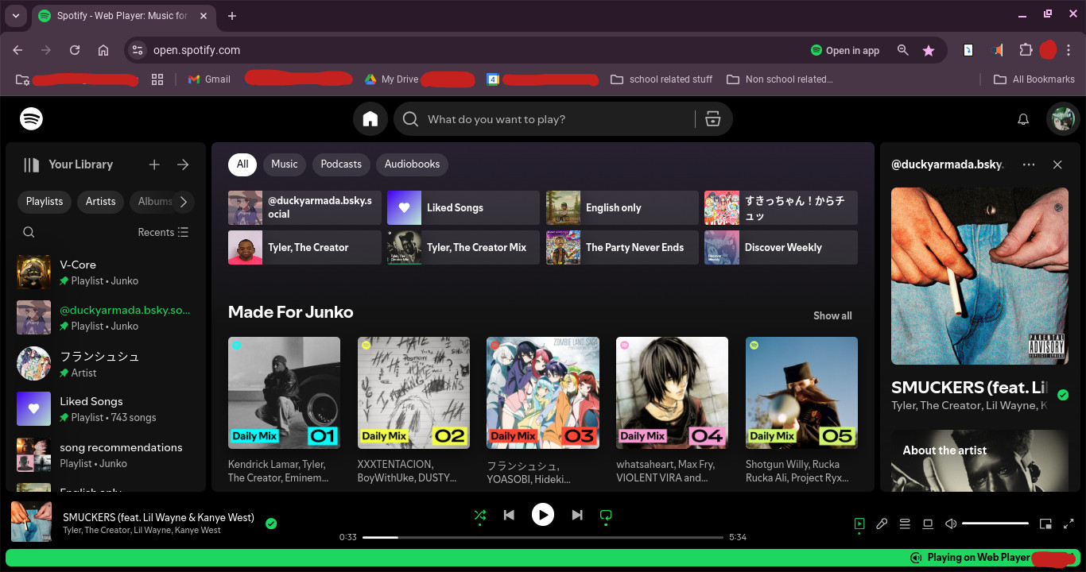The width and height of the screenshot is (1086, 572).
Task: Seek using the song progress bar
Action: tap(543, 538)
